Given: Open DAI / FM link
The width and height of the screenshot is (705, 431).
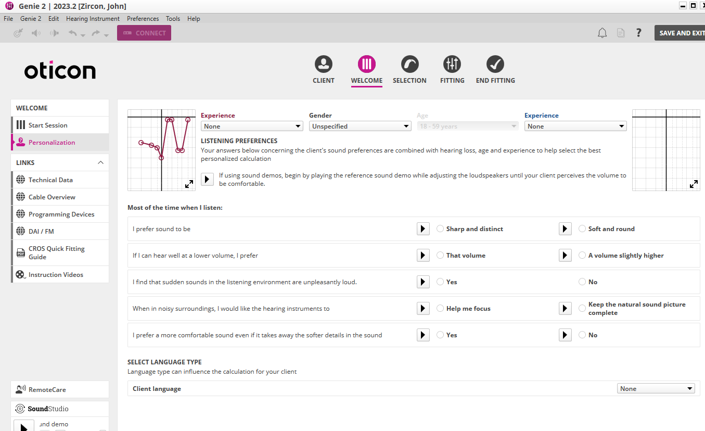Looking at the screenshot, I should 60,231.
